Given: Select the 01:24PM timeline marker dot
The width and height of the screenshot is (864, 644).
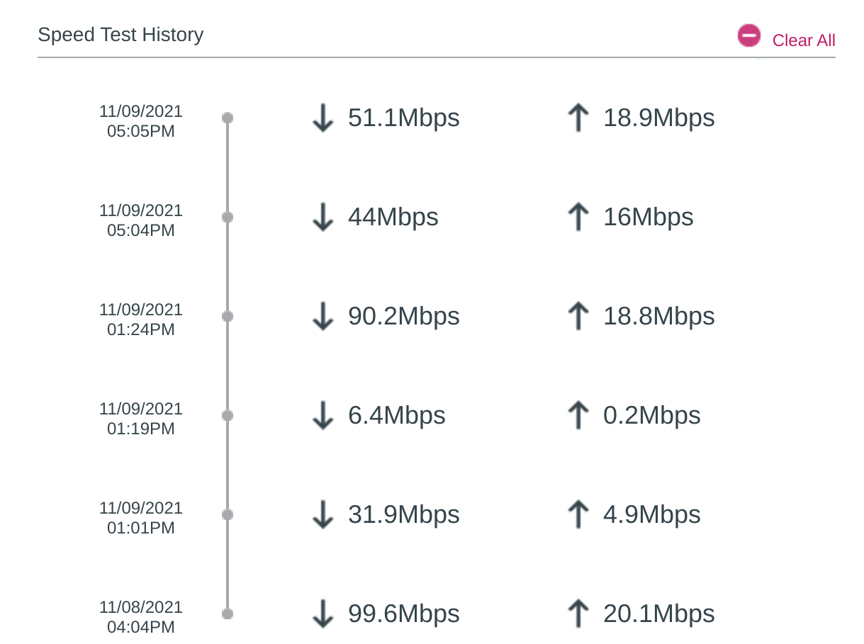Looking at the screenshot, I should pyautogui.click(x=228, y=316).
